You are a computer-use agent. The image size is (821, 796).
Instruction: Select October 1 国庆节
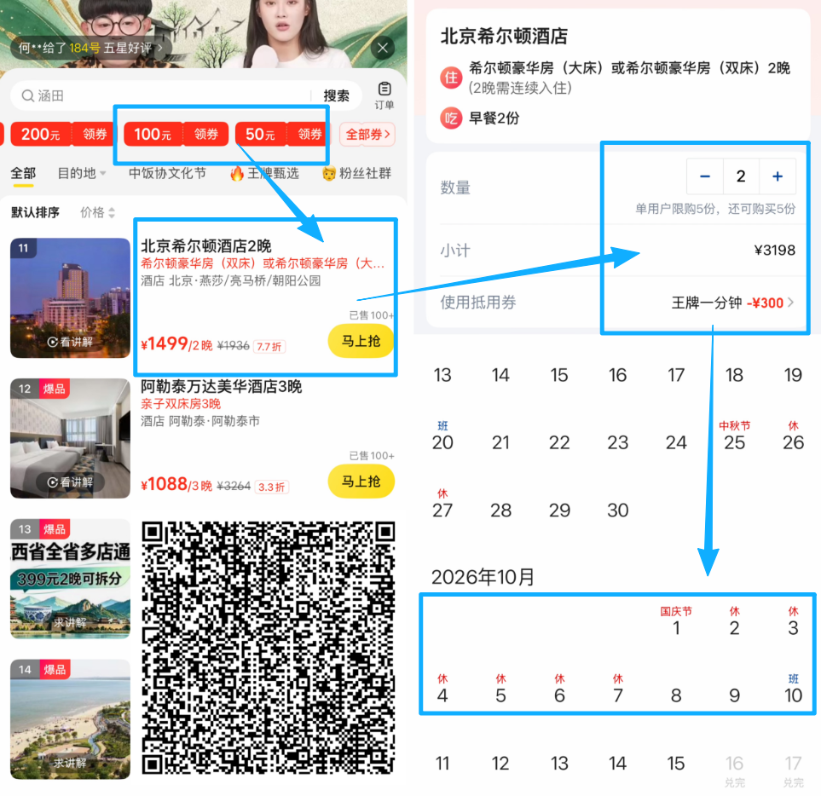pyautogui.click(x=676, y=620)
